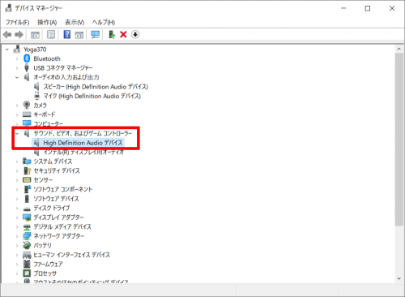Select the highlighted High Definition Audio デバイス
The width and height of the screenshot is (405, 297).
tap(83, 143)
